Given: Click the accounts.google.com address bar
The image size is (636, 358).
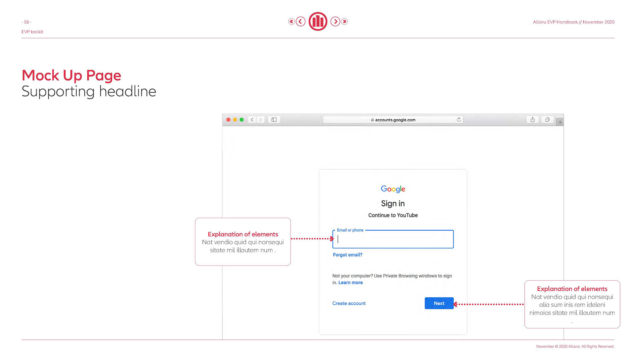Looking at the screenshot, I should [x=393, y=120].
